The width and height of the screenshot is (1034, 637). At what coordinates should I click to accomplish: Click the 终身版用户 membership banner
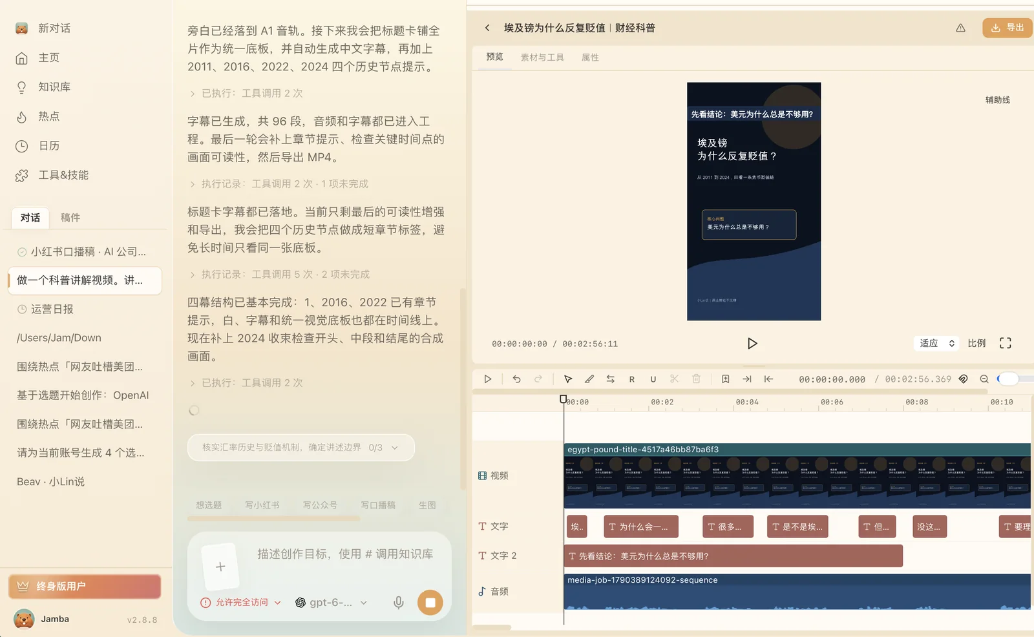click(85, 587)
